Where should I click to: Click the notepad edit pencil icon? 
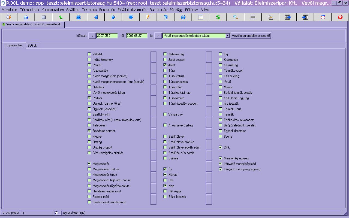pos(148,17)
